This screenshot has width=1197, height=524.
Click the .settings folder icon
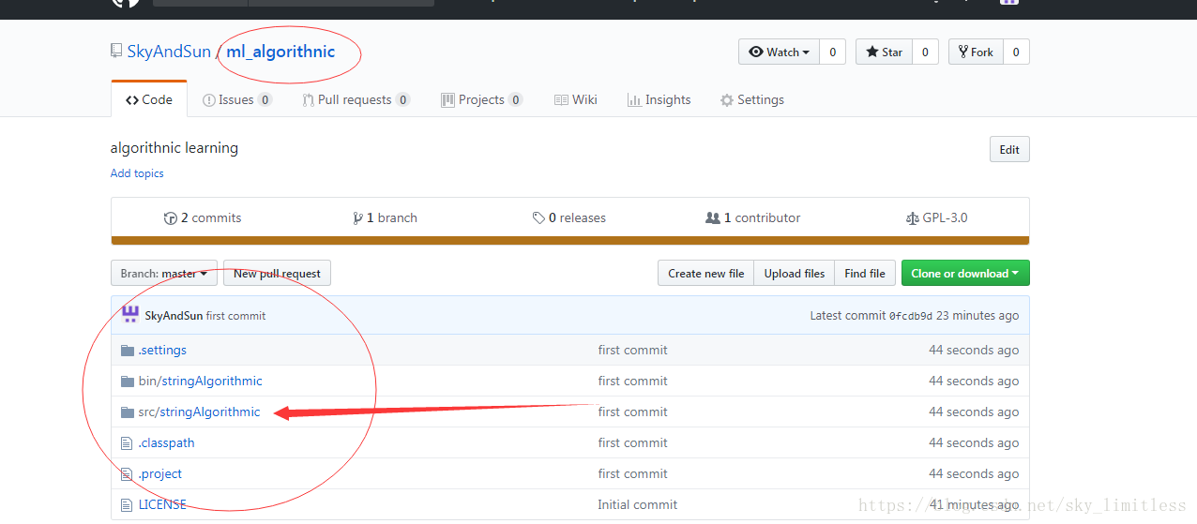click(128, 351)
